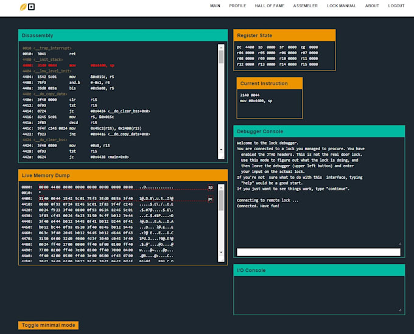Open the Hall of Fame page
Image resolution: width=414 pixels, height=334 pixels.
269,5
